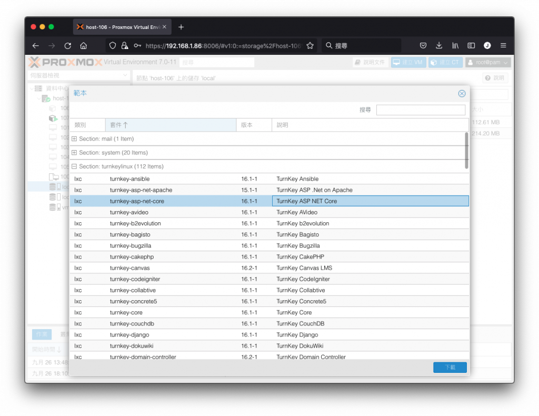Image resolution: width=539 pixels, height=416 pixels.
Task: Expand the Section: system group
Action: pyautogui.click(x=74, y=153)
